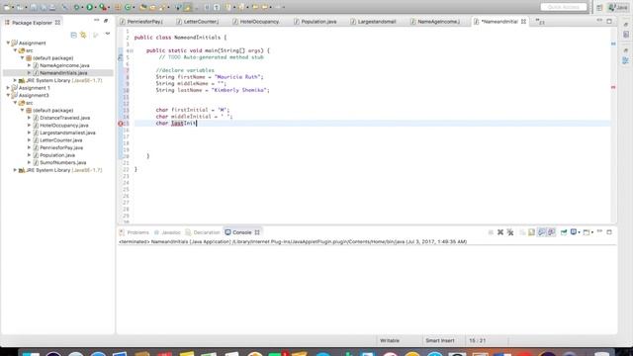Screen dimensions: 633x356
Task: Select Population.java in Package Explorer
Action: pos(57,155)
